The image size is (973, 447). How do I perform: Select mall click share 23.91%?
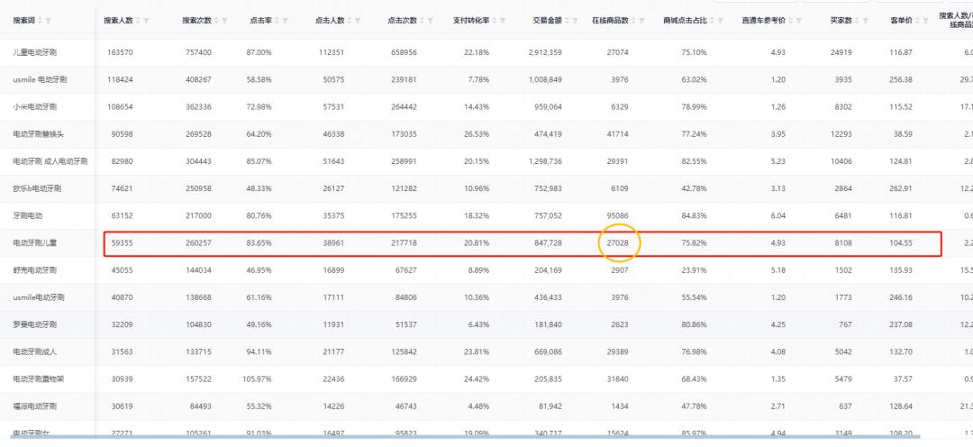(x=695, y=270)
